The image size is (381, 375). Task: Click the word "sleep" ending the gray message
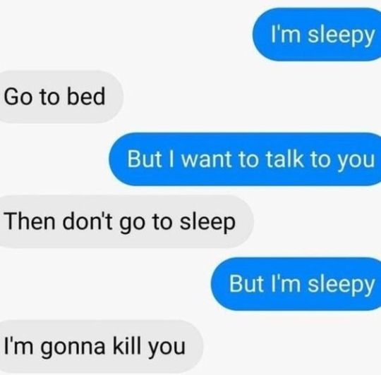click(207, 223)
